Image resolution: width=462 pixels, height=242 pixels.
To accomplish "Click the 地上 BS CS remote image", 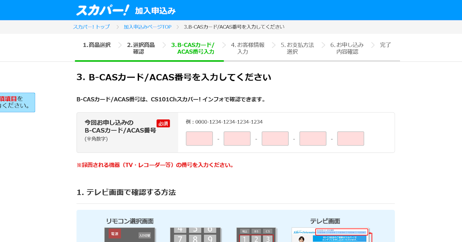I will (256, 235).
